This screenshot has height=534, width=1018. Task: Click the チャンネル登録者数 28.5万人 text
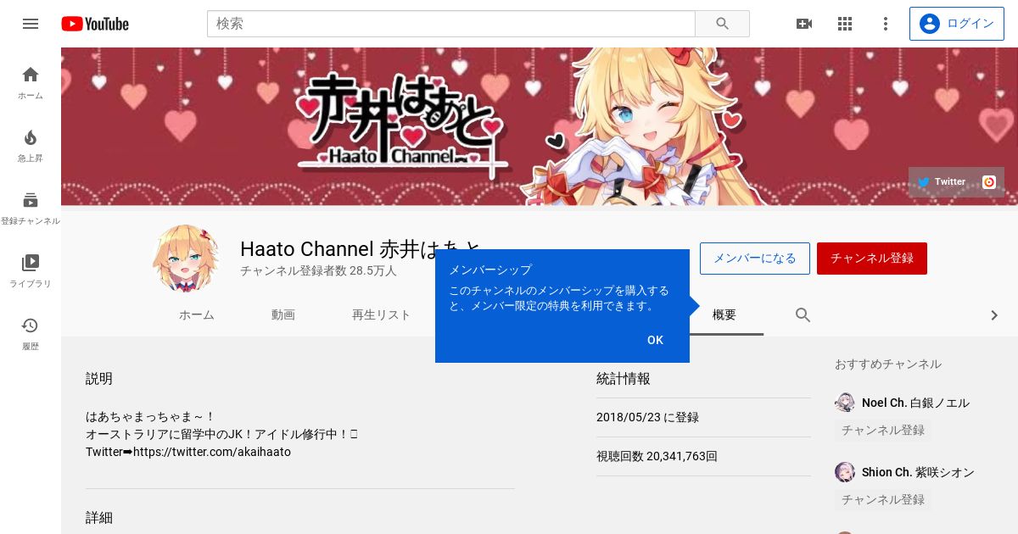click(318, 271)
